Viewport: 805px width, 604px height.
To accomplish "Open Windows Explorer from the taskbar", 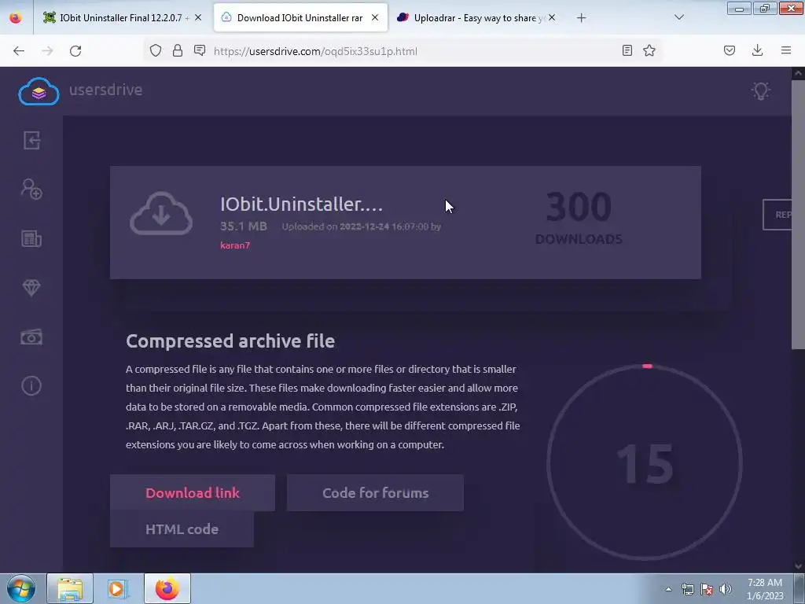I will (x=70, y=588).
